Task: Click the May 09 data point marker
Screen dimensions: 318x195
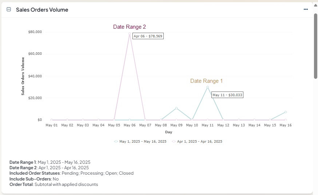Action: [x=176, y=108]
